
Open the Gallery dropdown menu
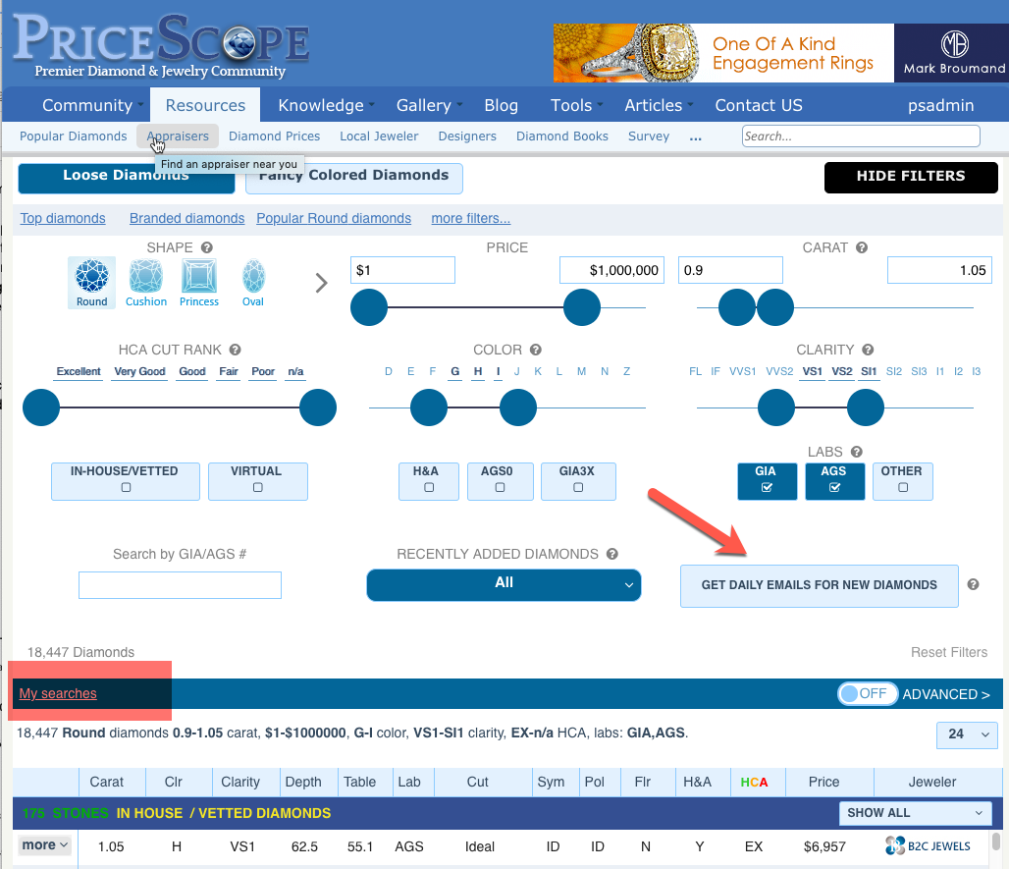429,105
